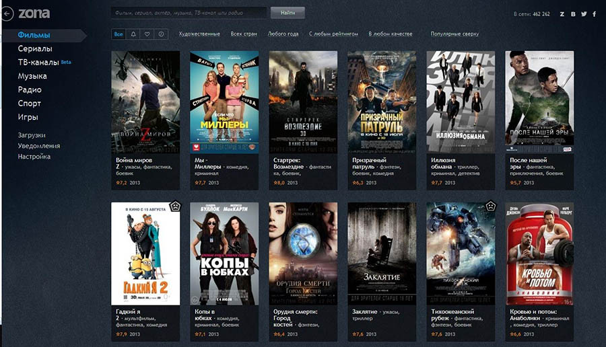Viewport: 606px width, 347px height.
Task: Switch to the 'Сериалы' section
Action: (35, 48)
